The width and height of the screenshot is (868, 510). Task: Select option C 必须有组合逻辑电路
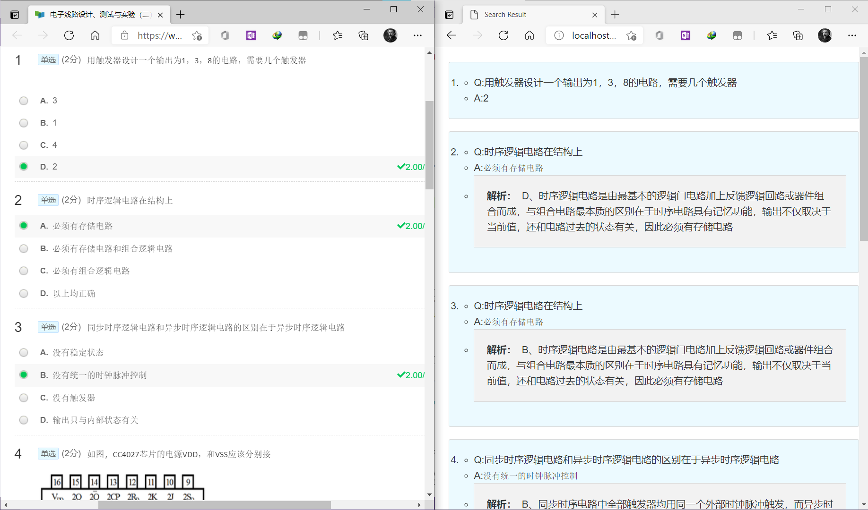tap(24, 271)
